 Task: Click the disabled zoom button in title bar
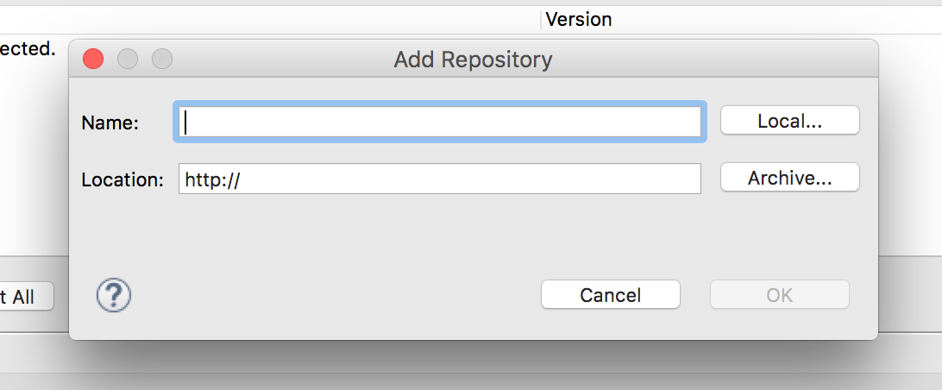coord(162,59)
